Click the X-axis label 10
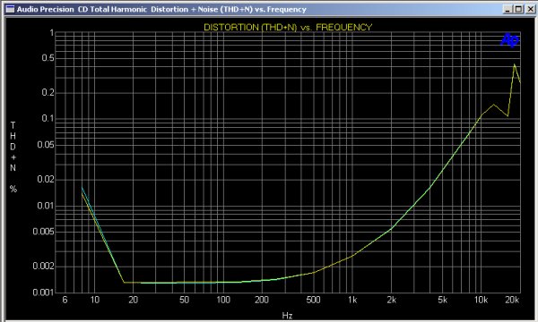This screenshot has height=322, width=538. click(95, 300)
